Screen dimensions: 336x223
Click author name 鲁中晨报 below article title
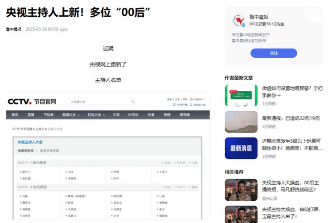point(14,29)
